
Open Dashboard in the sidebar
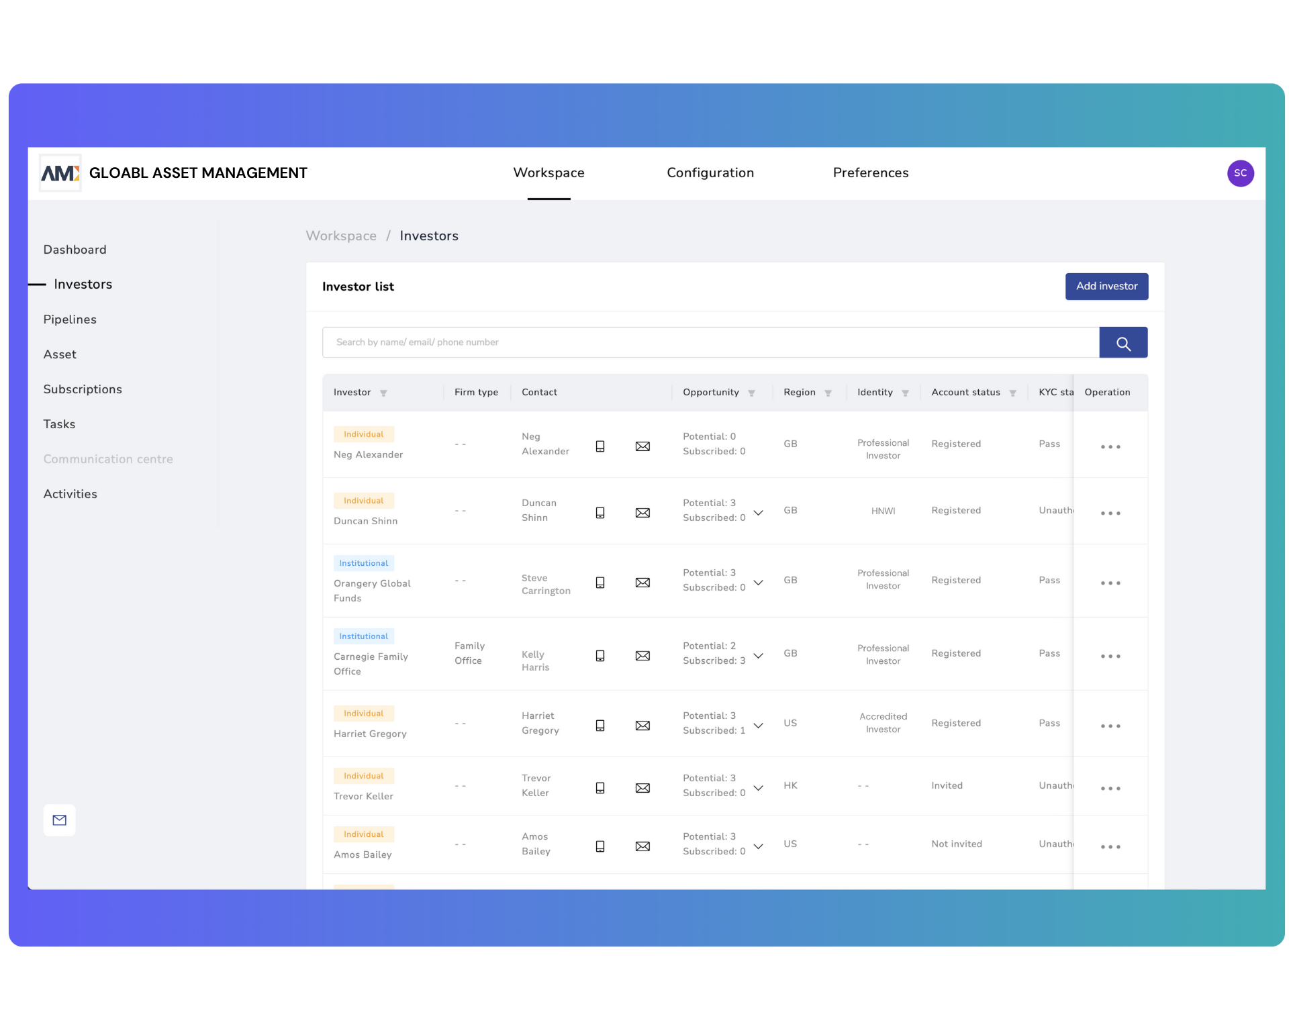pos(75,250)
